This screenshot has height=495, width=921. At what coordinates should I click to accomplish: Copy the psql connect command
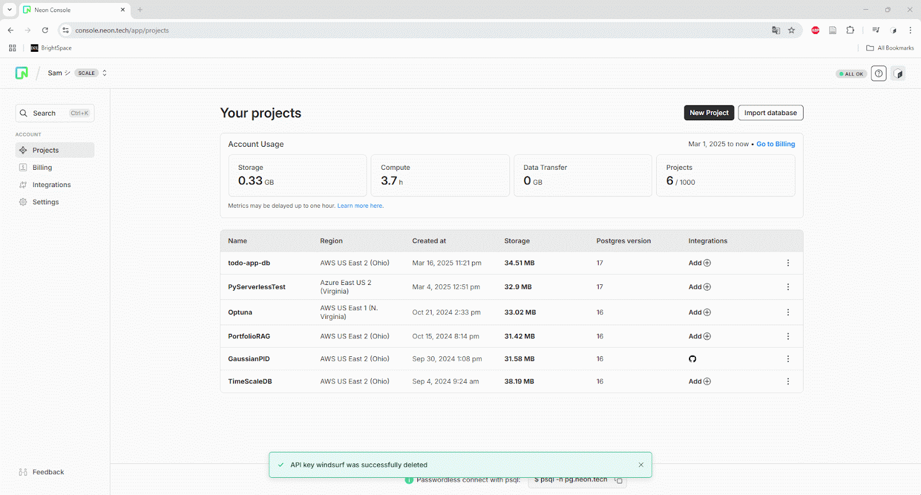(x=619, y=480)
